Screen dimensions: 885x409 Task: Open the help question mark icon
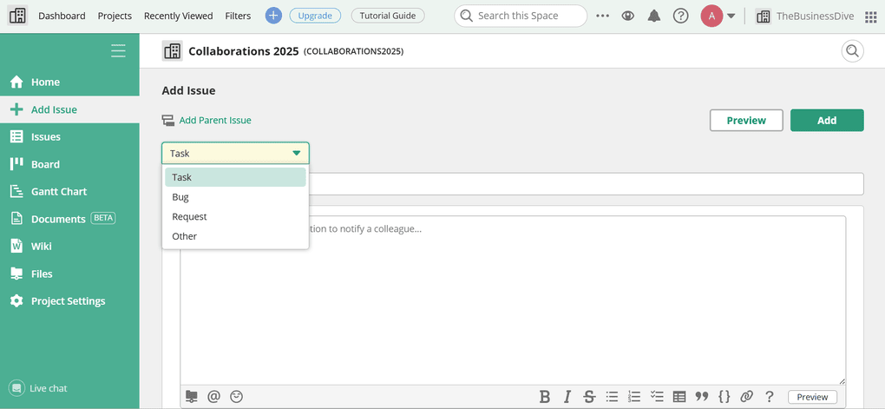pos(681,16)
